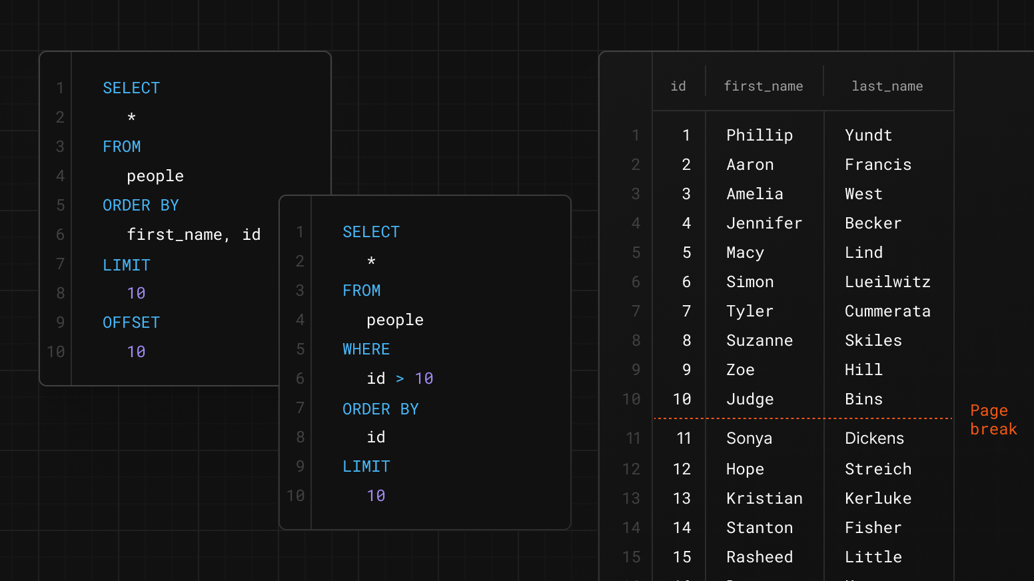Click row number 15 in the results gutter

pyautogui.click(x=631, y=556)
